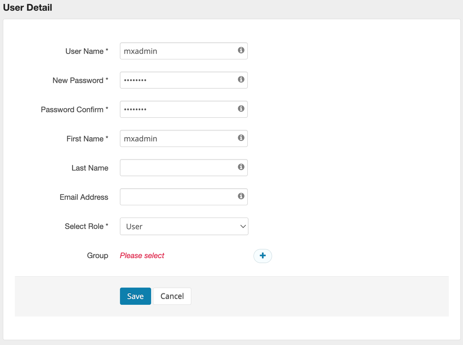The height and width of the screenshot is (345, 463).
Task: Click info icon in Password Confirm field
Action: (x=241, y=109)
